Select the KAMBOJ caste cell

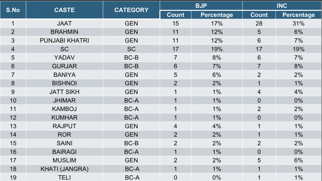(64, 109)
